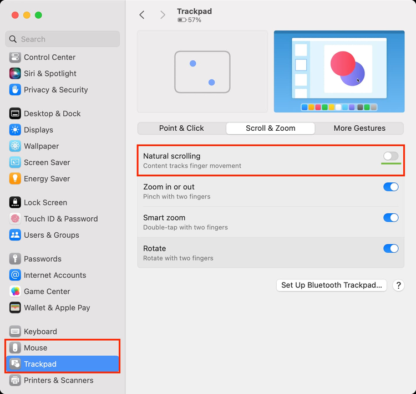Go back with the left chevron
The height and width of the screenshot is (394, 416).
[142, 15]
